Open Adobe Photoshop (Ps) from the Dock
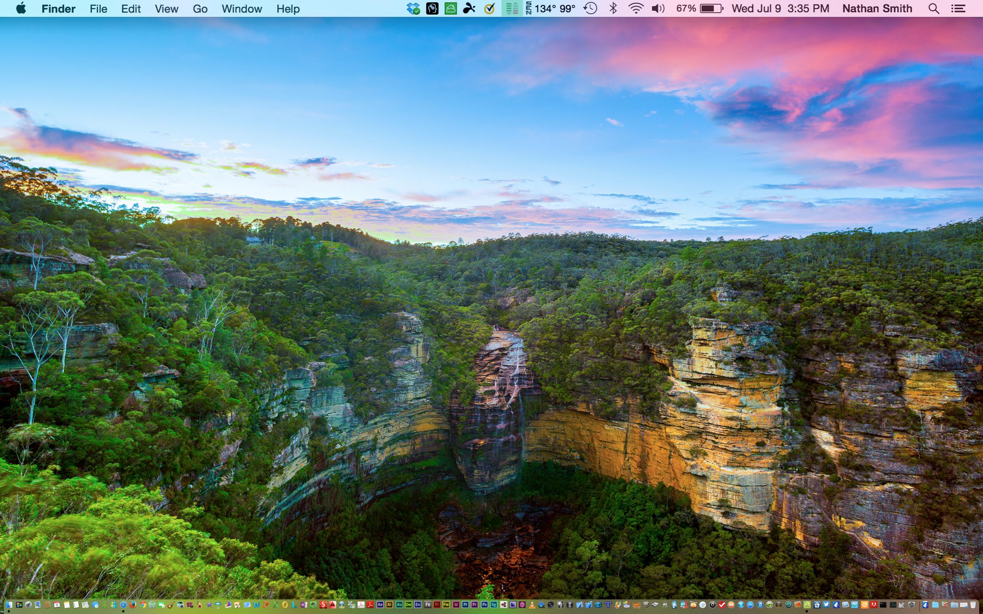 pyautogui.click(x=485, y=605)
